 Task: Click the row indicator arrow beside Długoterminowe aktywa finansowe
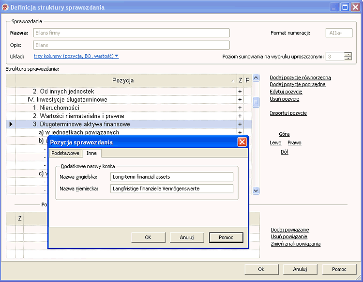pyautogui.click(x=11, y=125)
